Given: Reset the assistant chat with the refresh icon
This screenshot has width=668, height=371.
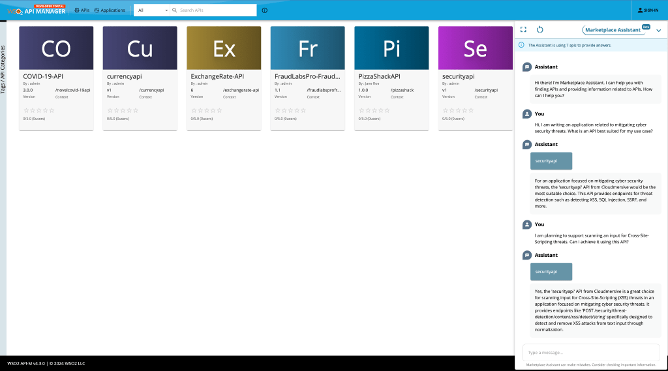Looking at the screenshot, I should pyautogui.click(x=540, y=29).
